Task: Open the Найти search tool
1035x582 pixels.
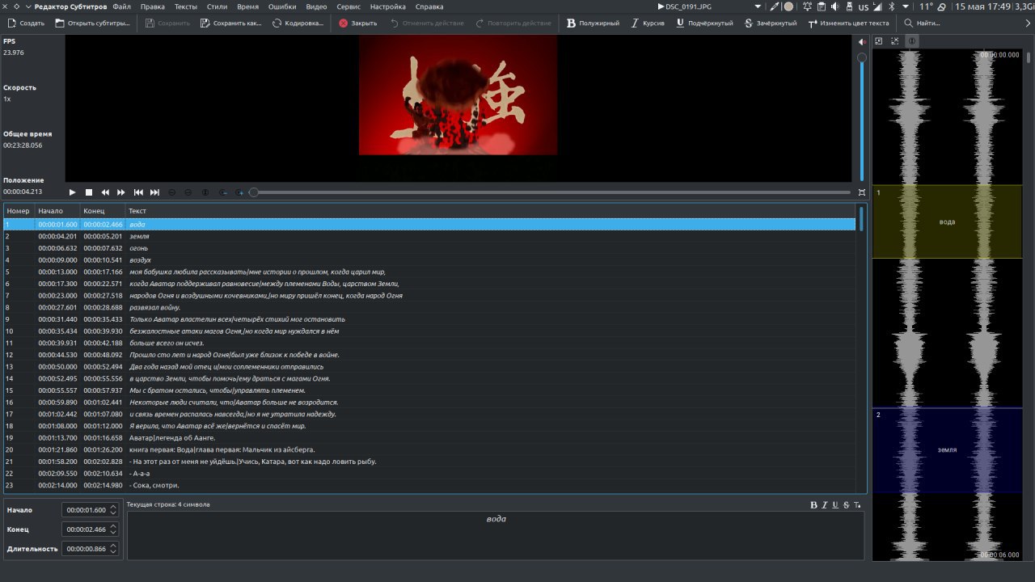Action: 923,23
